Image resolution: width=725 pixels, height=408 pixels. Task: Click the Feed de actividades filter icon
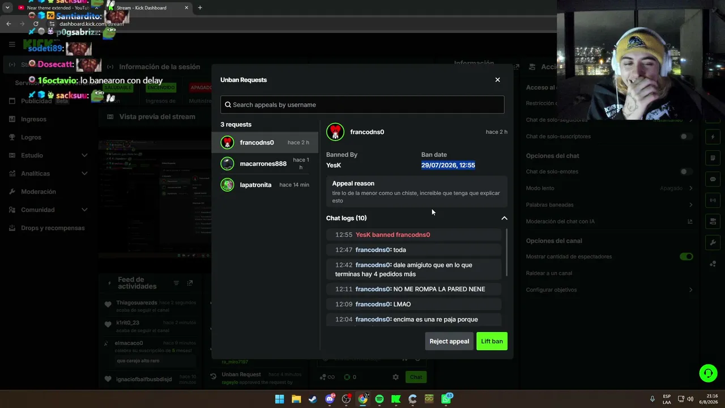click(x=176, y=283)
